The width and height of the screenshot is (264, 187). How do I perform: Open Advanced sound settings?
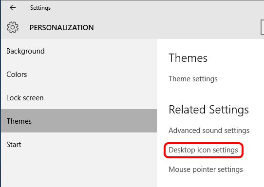point(209,131)
